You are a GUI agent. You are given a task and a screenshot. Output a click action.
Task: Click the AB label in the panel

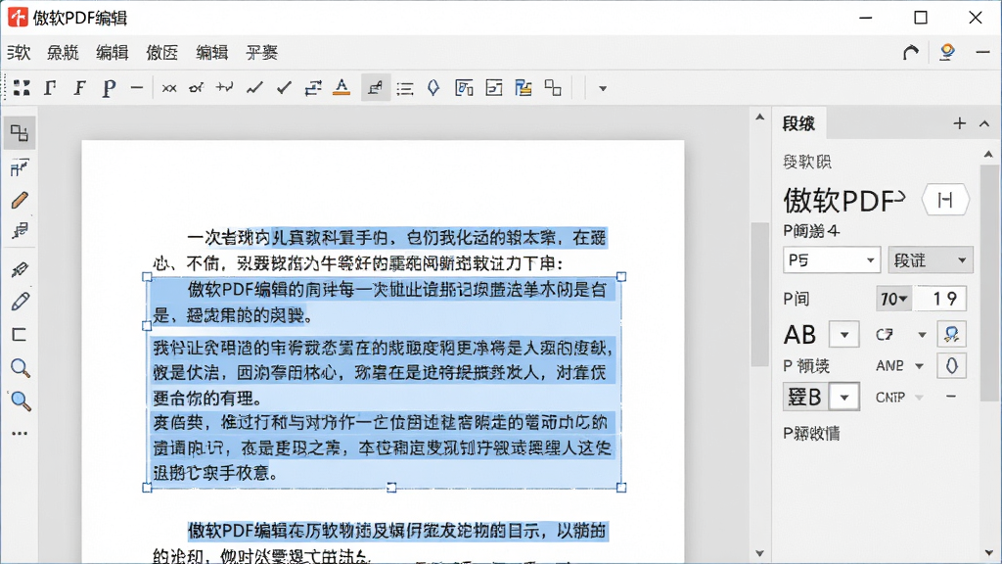pyautogui.click(x=800, y=335)
